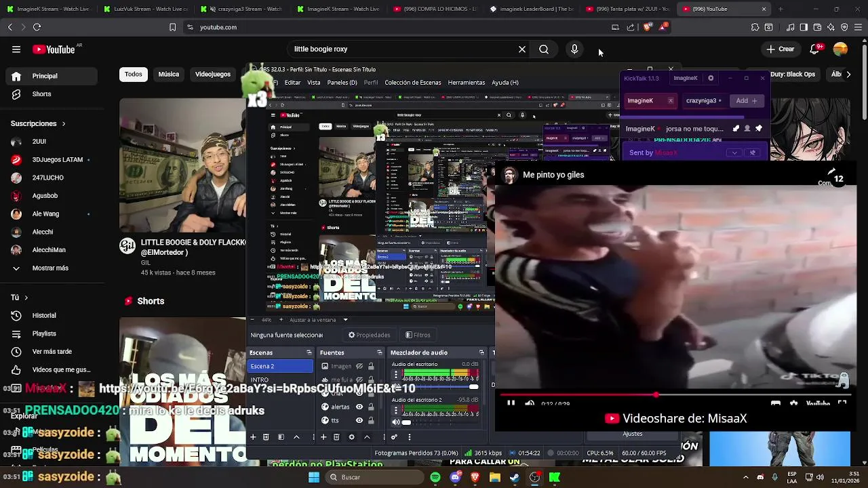Reload the page in the browser
This screenshot has height=488, width=868.
point(37,27)
